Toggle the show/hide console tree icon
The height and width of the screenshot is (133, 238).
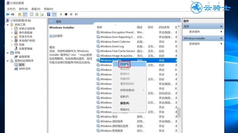point(25,14)
